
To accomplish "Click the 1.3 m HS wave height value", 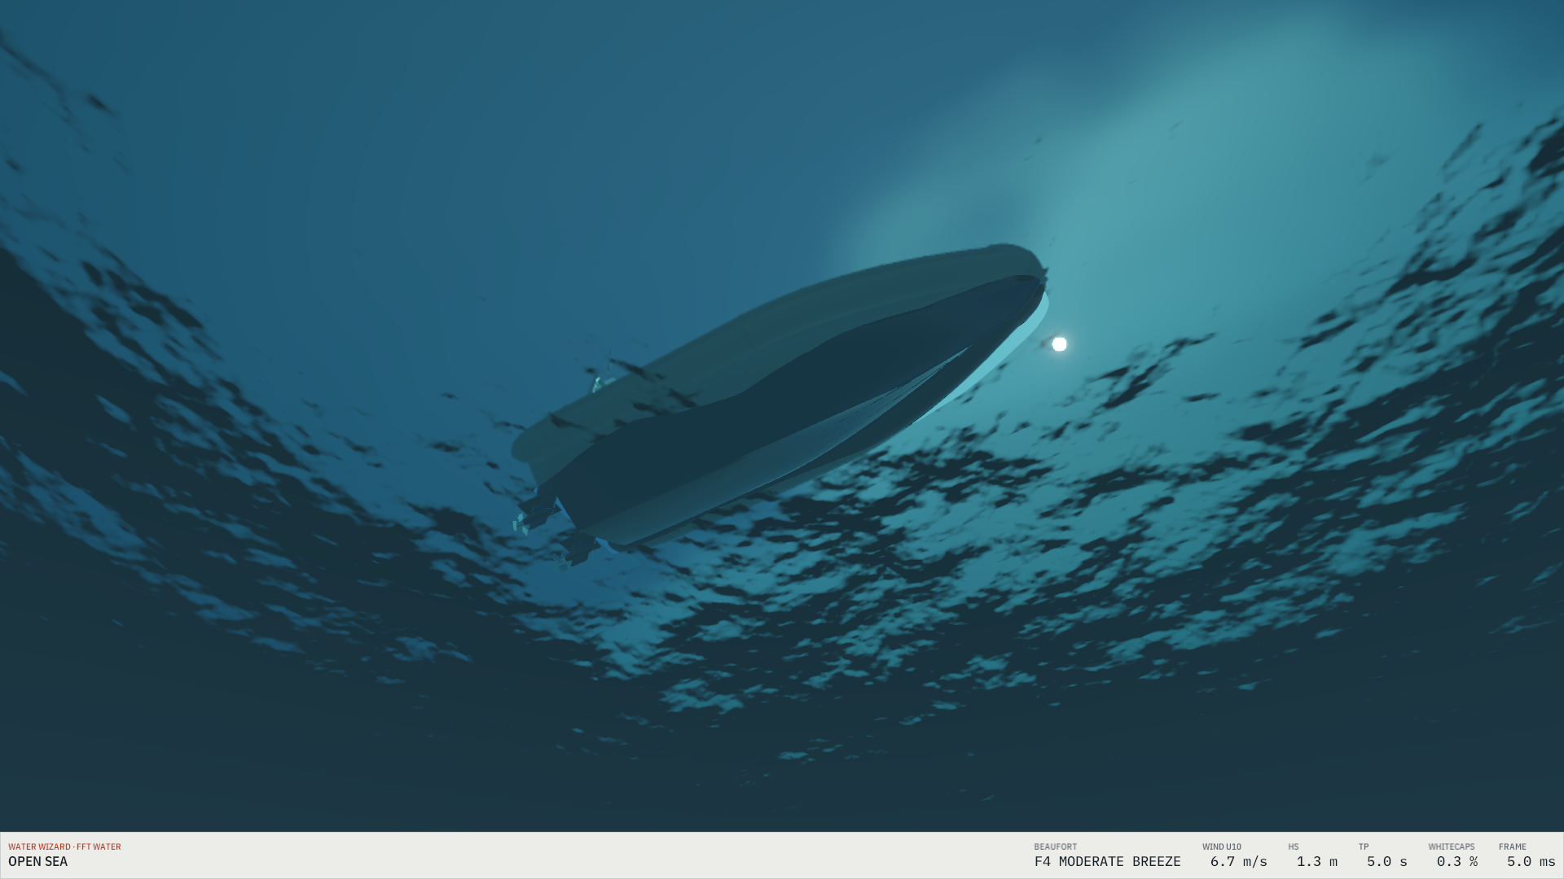I will pyautogui.click(x=1316, y=861).
